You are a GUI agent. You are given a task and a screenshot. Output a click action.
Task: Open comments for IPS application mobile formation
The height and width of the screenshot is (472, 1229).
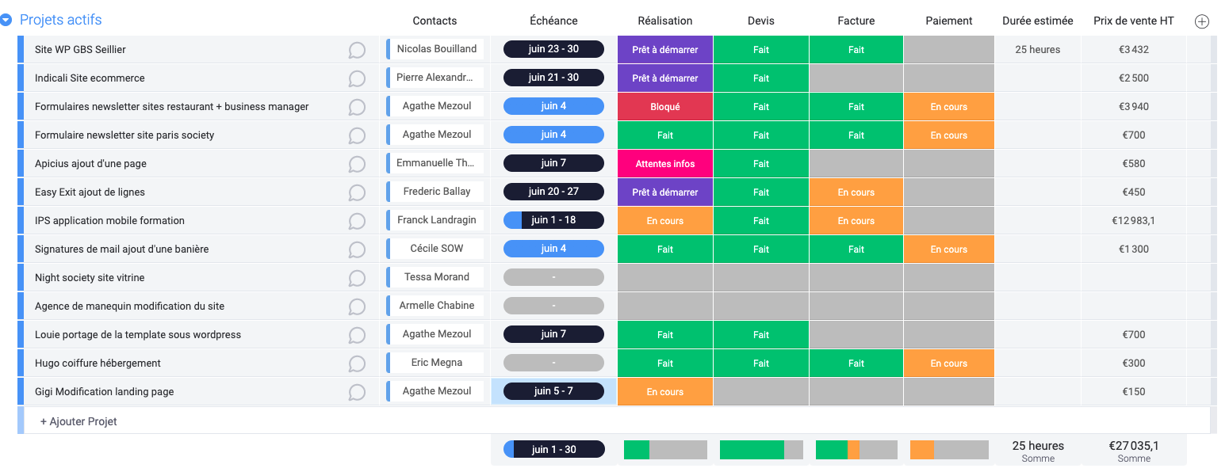click(x=357, y=221)
